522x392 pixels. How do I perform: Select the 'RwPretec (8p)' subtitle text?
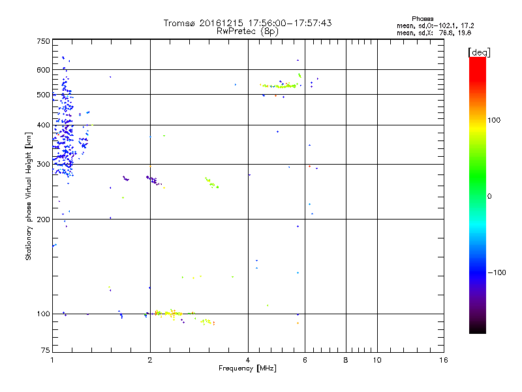pyautogui.click(x=247, y=31)
